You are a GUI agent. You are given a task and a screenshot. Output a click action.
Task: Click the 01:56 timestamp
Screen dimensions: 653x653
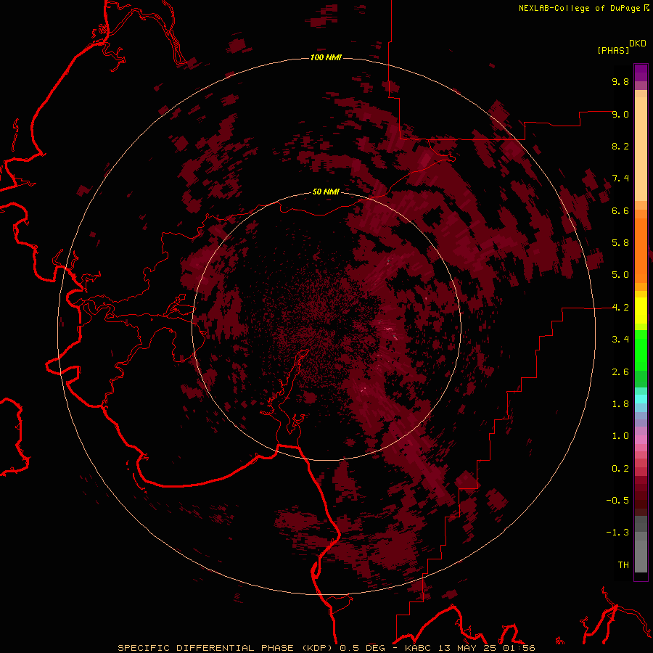[519, 648]
